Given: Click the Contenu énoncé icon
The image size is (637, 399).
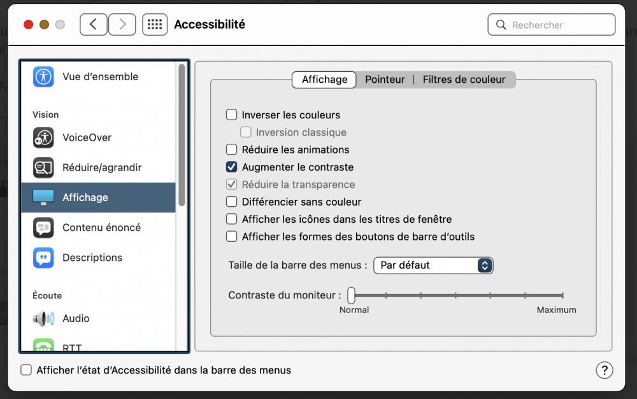Looking at the screenshot, I should tap(43, 227).
